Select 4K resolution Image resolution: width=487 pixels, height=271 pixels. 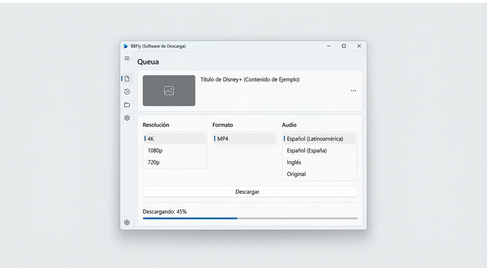click(175, 139)
